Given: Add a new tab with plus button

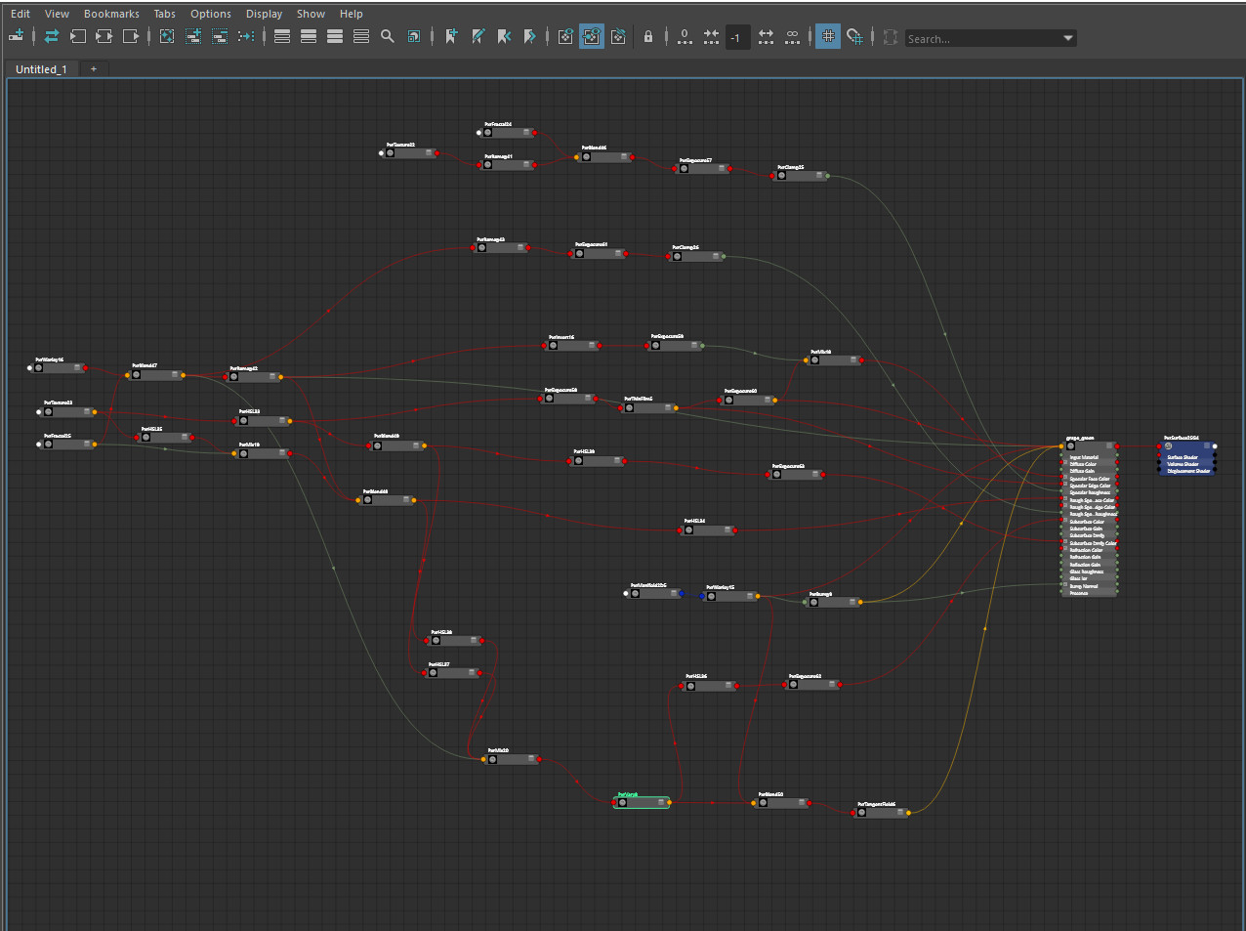Looking at the screenshot, I should (x=94, y=69).
